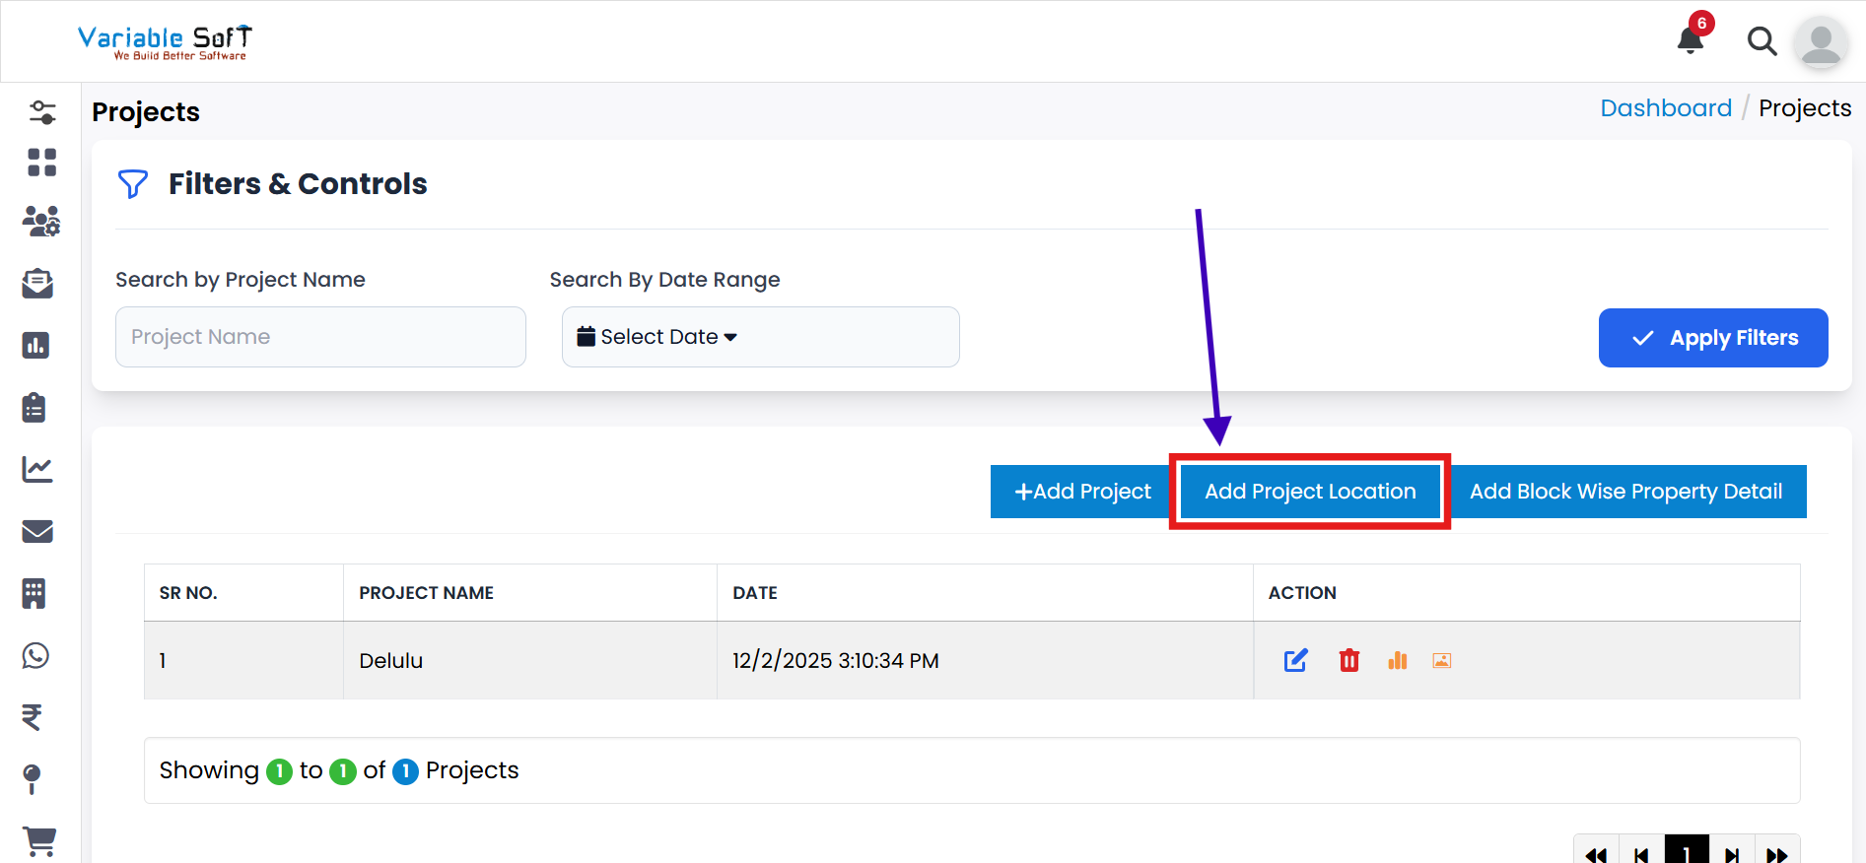The width and height of the screenshot is (1866, 863).
Task: Click +Add Project button
Action: 1082,492
